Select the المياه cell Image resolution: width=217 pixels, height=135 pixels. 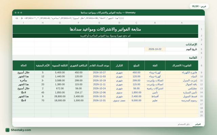coord(182,77)
